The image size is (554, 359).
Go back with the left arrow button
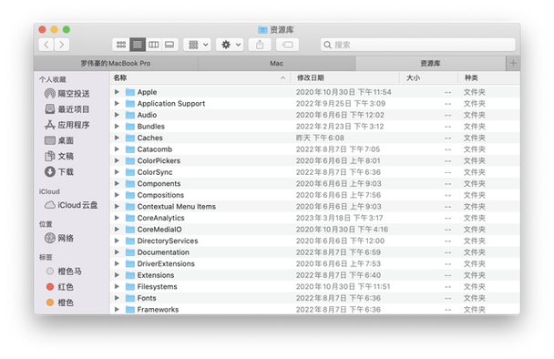[46, 45]
